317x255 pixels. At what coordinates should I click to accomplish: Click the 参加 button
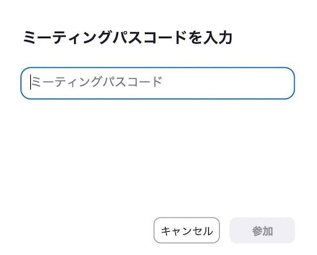coord(262,230)
